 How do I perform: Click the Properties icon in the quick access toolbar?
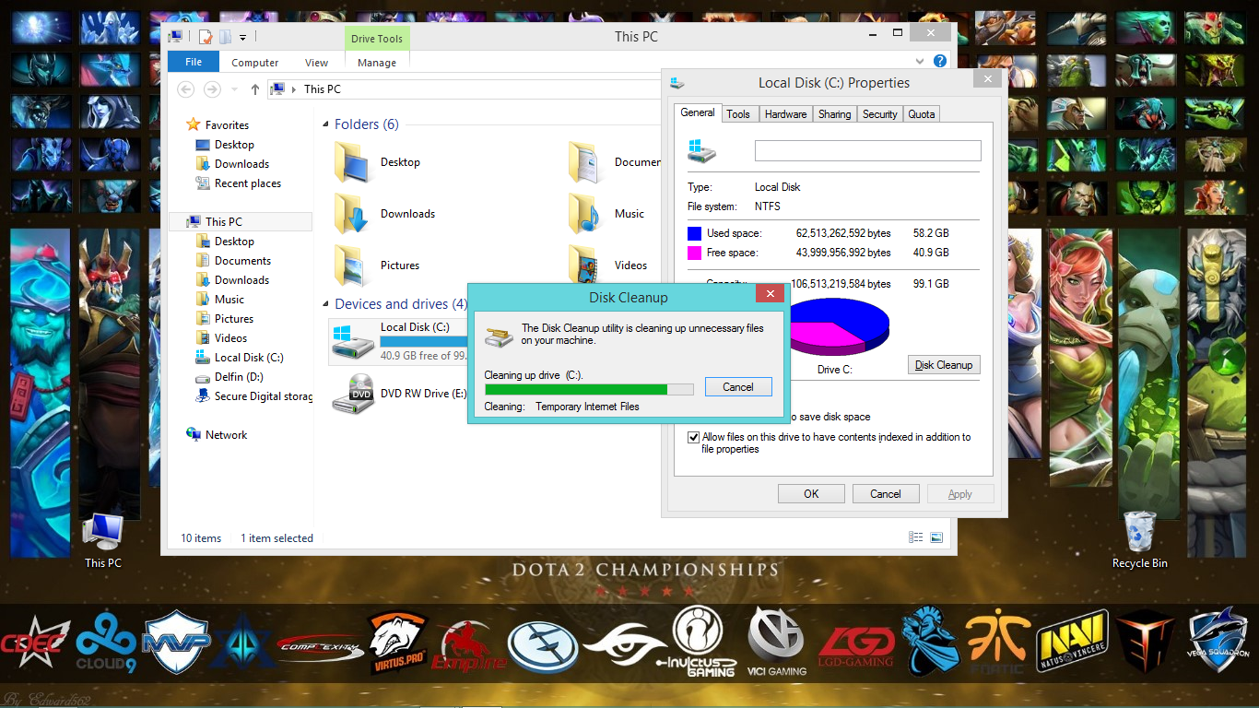(x=206, y=37)
